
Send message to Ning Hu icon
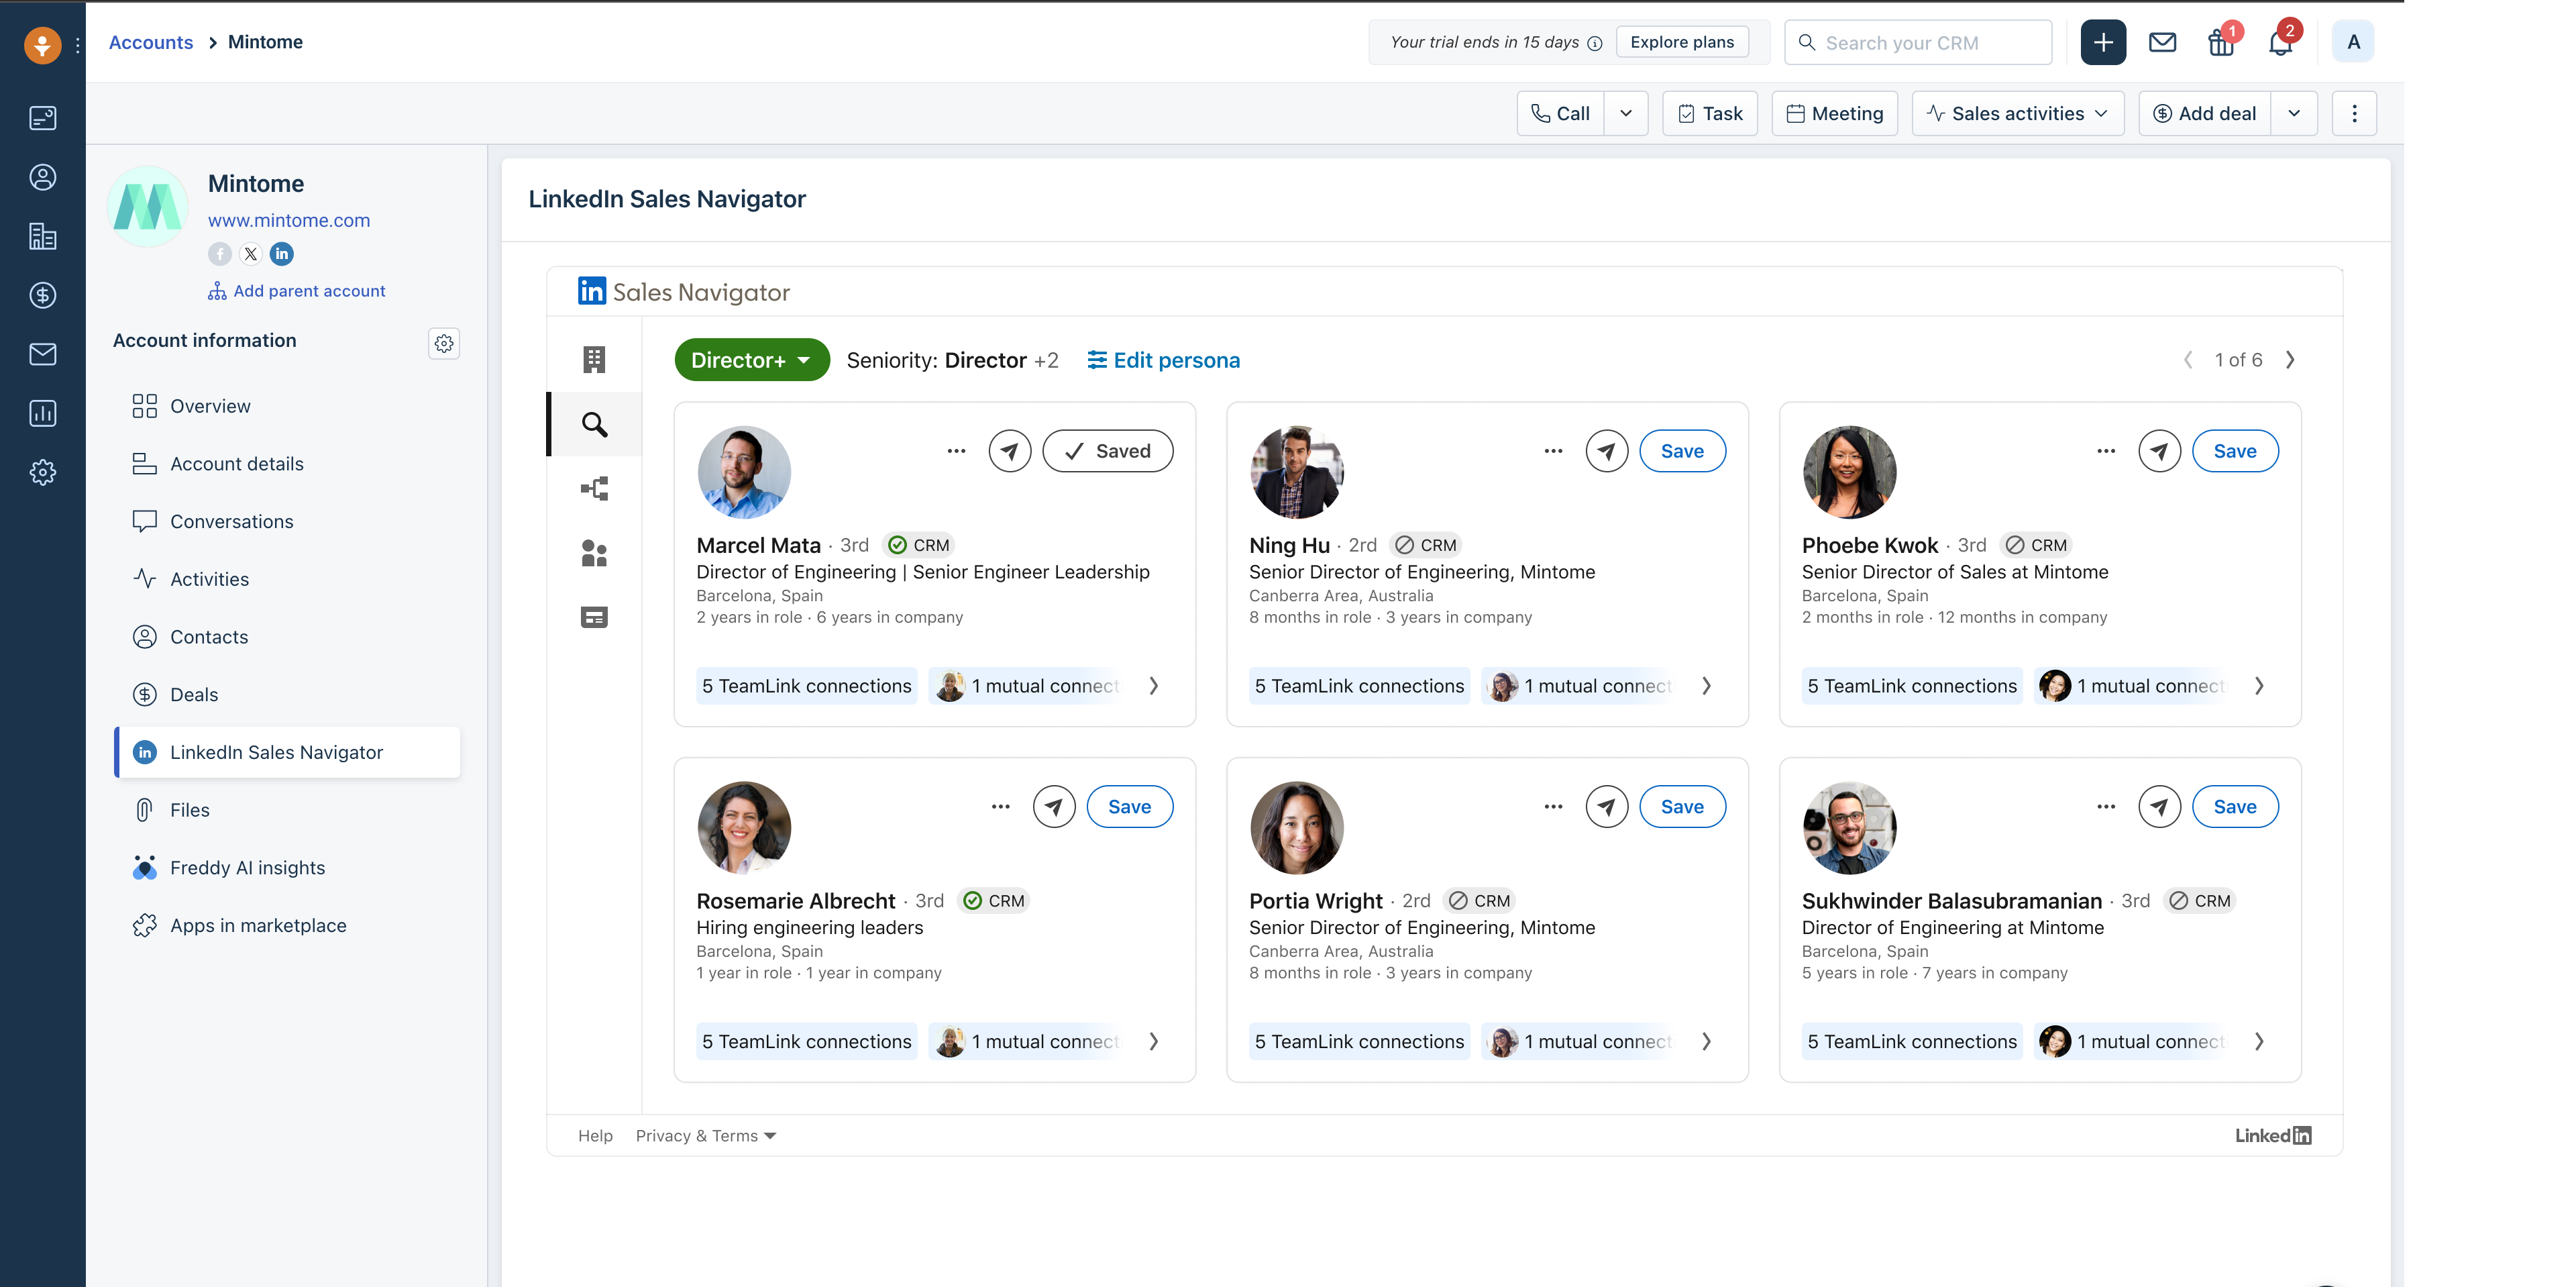coord(1606,451)
